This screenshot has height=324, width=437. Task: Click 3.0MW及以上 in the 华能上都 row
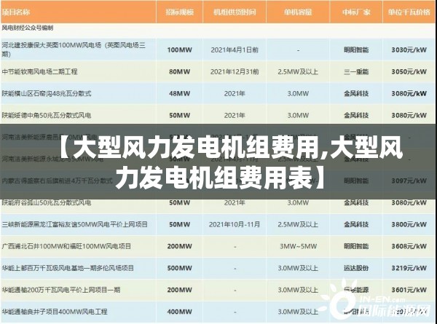coord(298,268)
